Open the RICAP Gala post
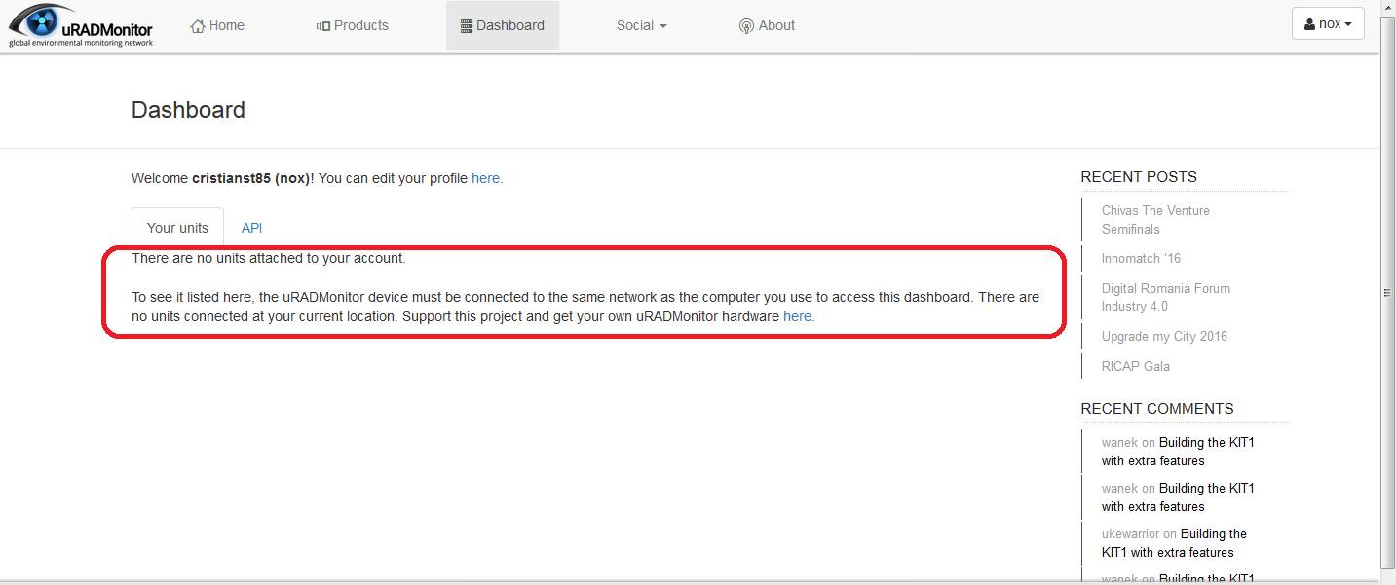This screenshot has width=1396, height=585. (1136, 366)
